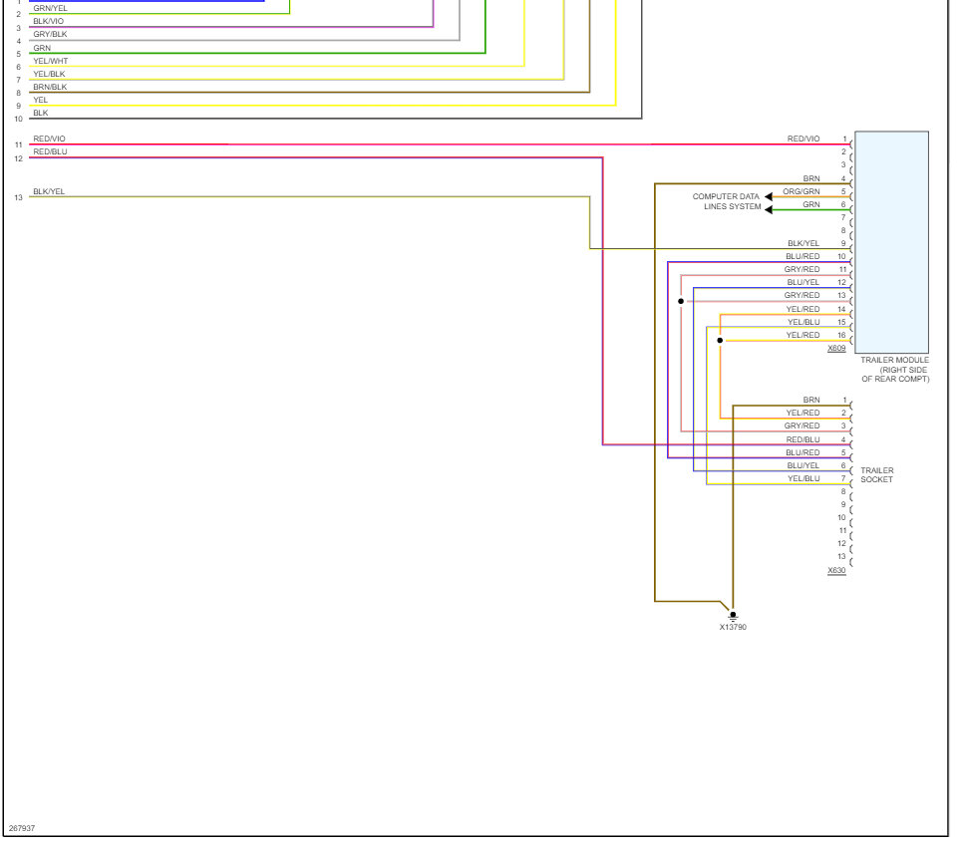Click the GRY/RED label at X609 pin 13
Screen dimensions: 960x847
click(x=802, y=295)
